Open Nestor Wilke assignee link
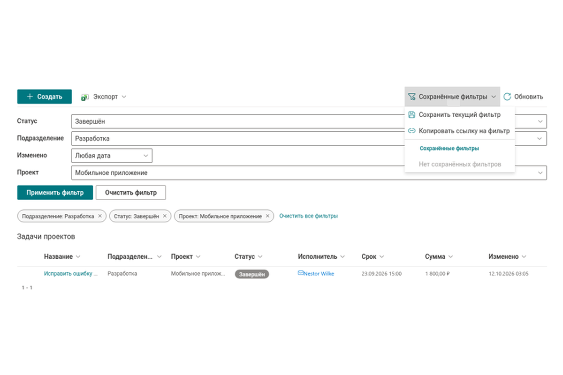The image size is (563, 375). 319,274
